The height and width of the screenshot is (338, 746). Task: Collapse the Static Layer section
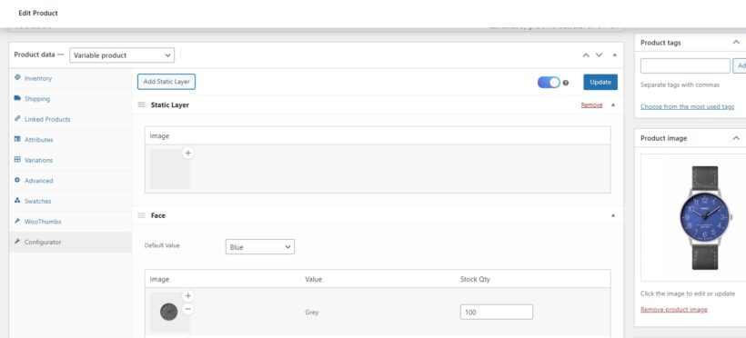pos(613,105)
